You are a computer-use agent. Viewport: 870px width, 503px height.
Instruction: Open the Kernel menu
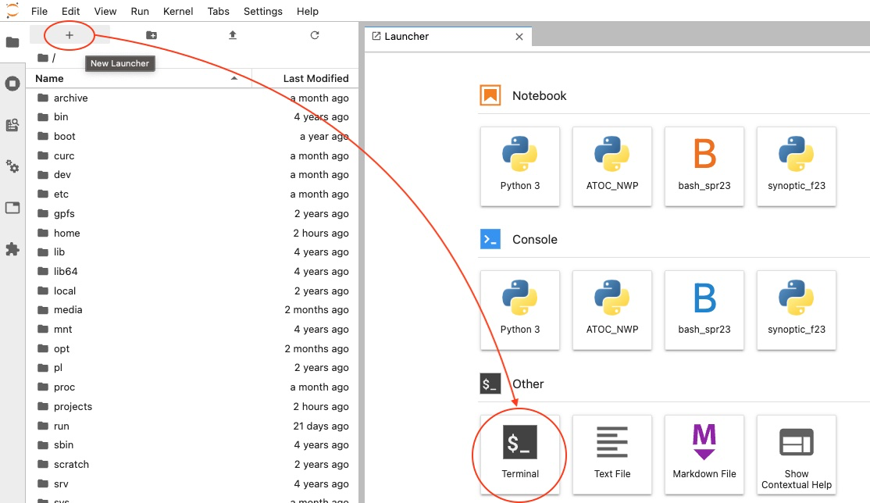click(x=178, y=11)
